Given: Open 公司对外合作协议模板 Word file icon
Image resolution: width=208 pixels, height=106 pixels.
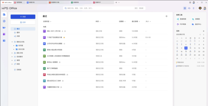Looking at the screenshot, I should click(x=44, y=43).
